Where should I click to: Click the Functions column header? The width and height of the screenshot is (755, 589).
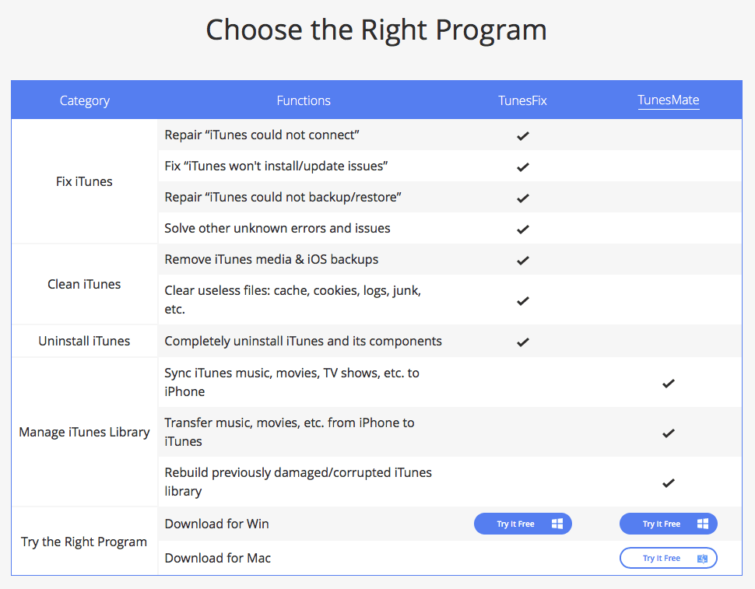[x=304, y=100]
